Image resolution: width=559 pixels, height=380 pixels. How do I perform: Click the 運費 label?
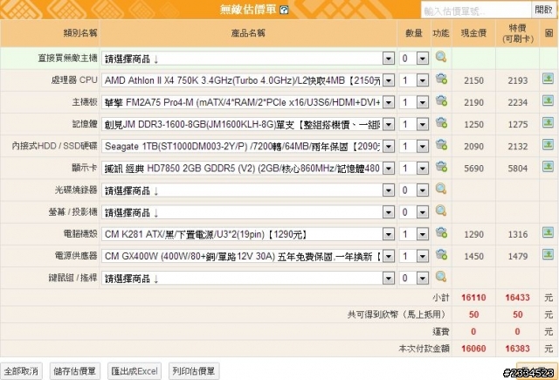[x=441, y=332]
